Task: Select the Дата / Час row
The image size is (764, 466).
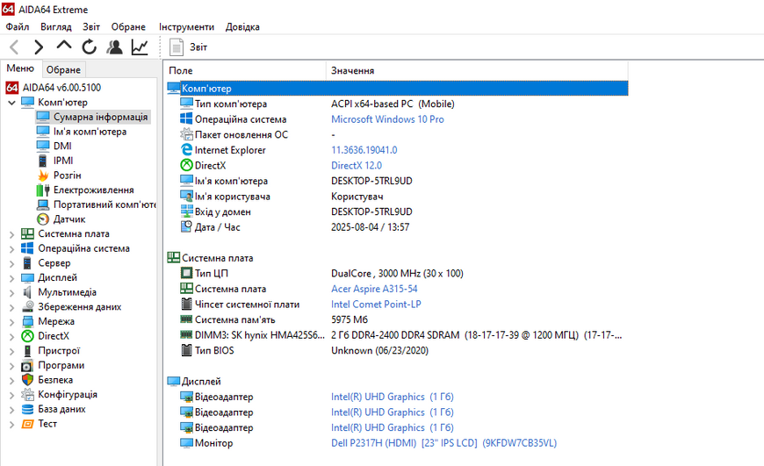Action: tap(398, 227)
